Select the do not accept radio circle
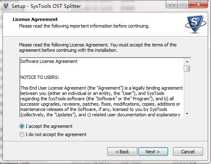Image resolution: width=211 pixels, height=164 pixels. (x=22, y=134)
